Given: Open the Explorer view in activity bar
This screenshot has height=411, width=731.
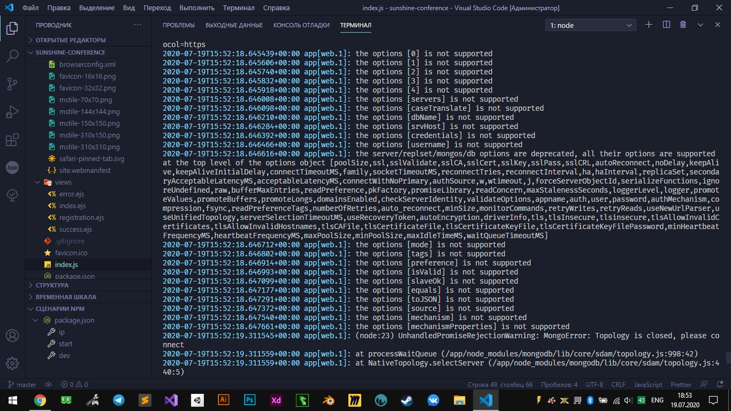Looking at the screenshot, I should (12, 29).
